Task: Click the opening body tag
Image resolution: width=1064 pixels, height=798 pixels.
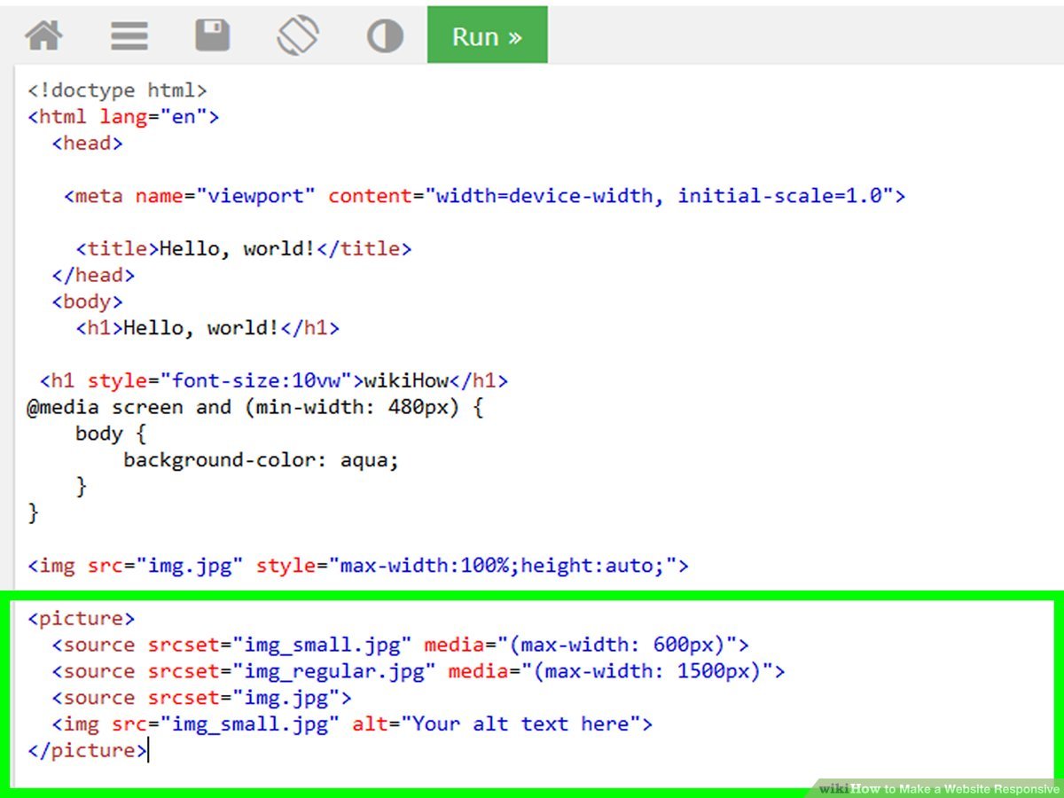Action: 87,301
